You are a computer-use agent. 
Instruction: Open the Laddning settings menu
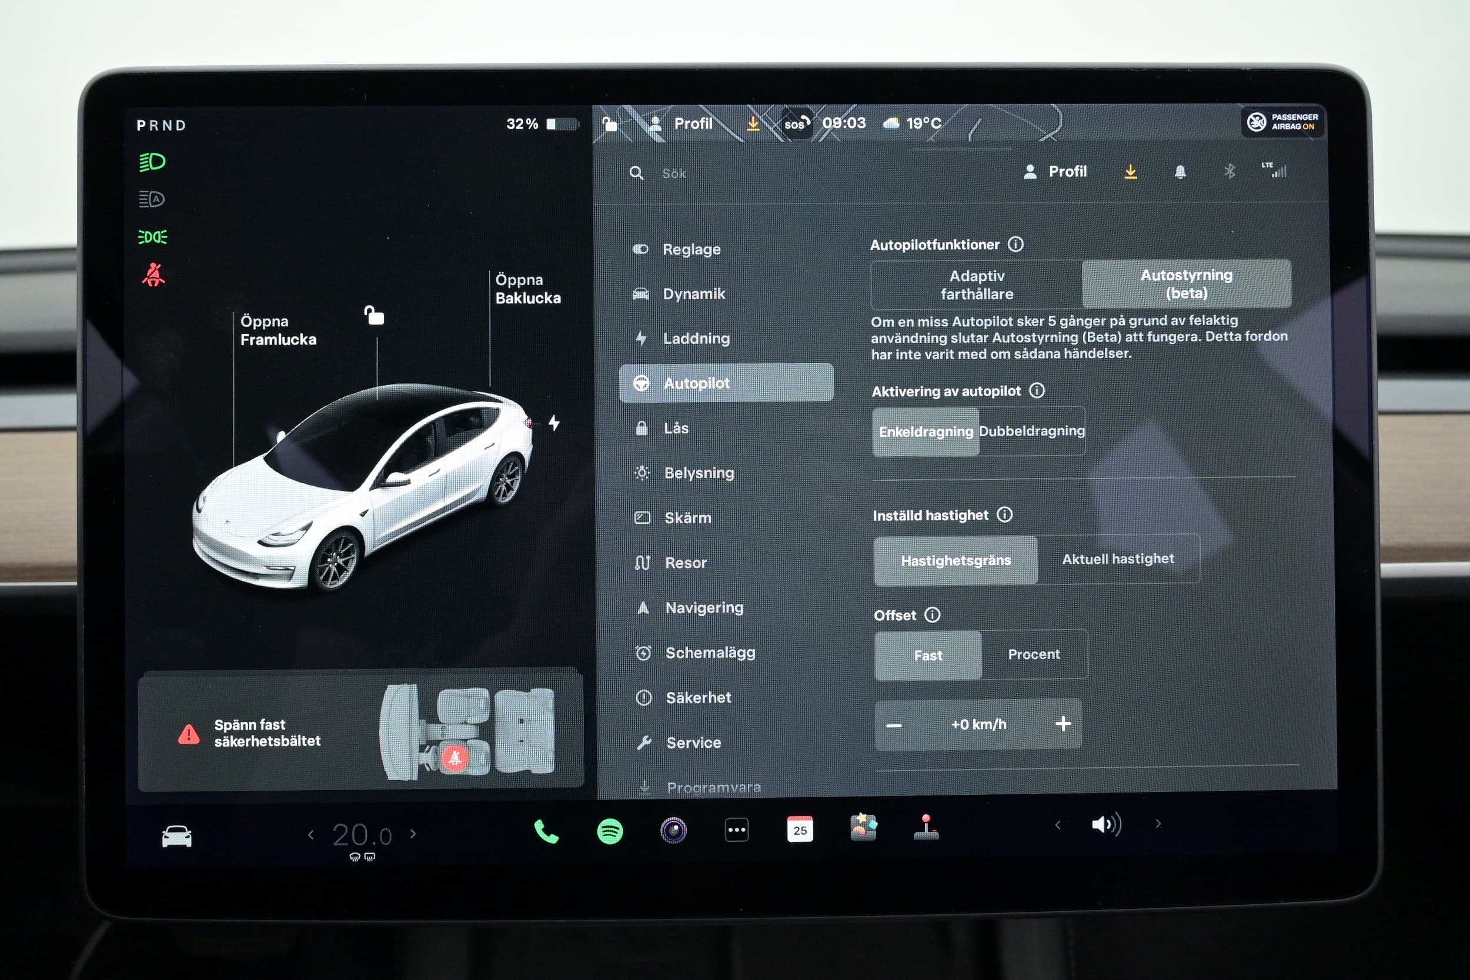pos(696,339)
